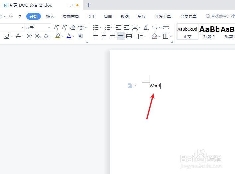Image resolution: width=235 pixels, height=174 pixels.
Task: Expand the numbering style dropdown arrow
Action: coord(112,27)
